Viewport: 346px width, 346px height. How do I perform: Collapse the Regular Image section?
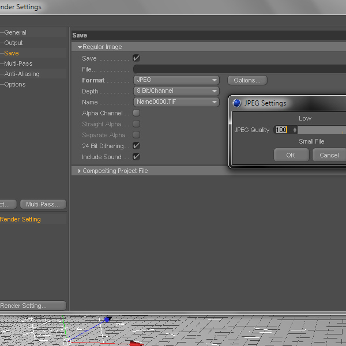click(x=80, y=47)
